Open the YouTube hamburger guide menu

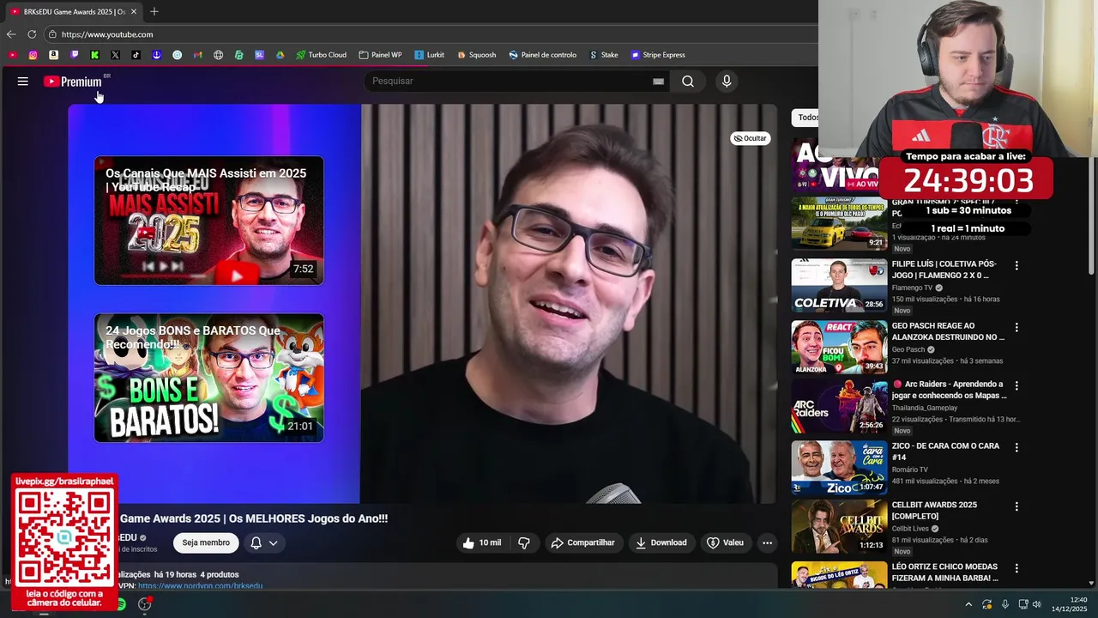click(x=23, y=82)
